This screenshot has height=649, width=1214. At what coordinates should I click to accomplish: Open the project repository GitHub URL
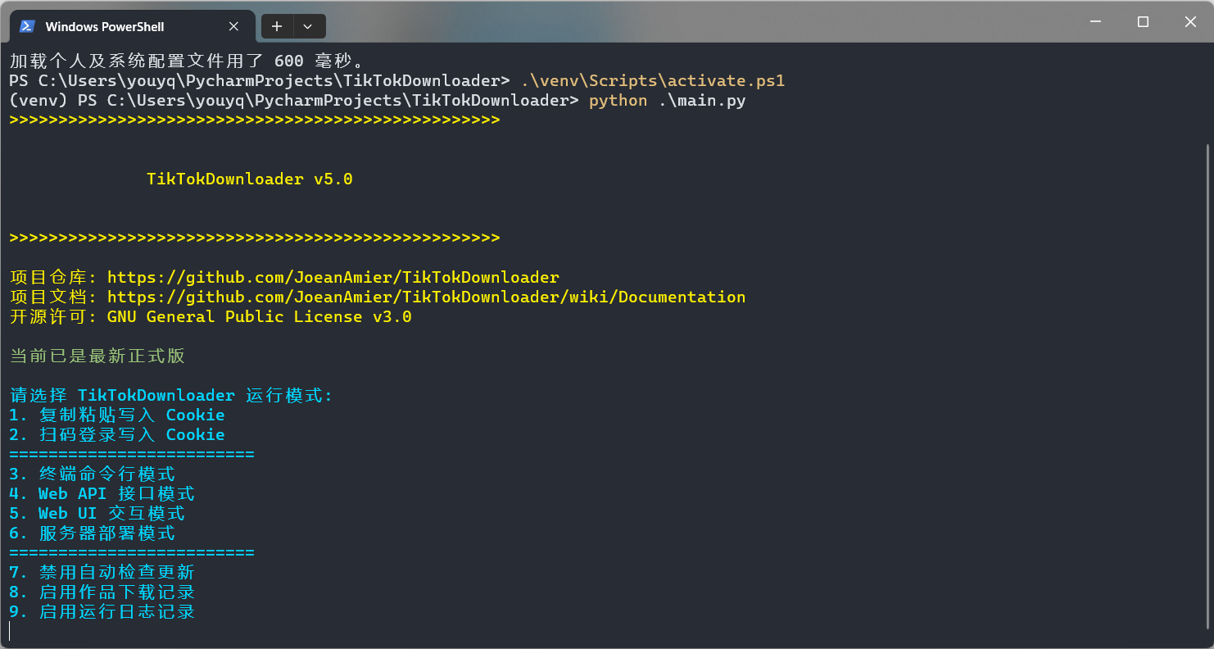tap(333, 277)
